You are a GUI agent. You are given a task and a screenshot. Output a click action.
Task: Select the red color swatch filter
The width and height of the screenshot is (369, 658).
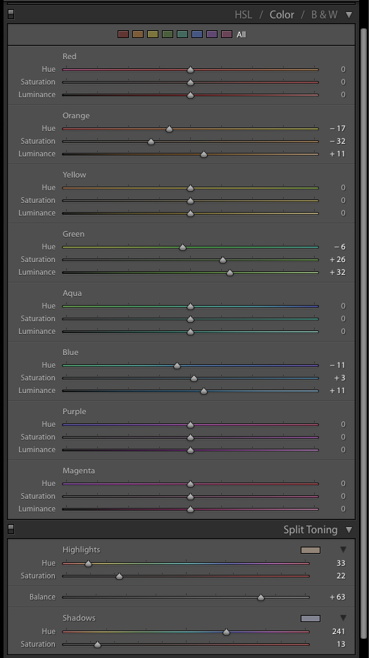tap(123, 35)
